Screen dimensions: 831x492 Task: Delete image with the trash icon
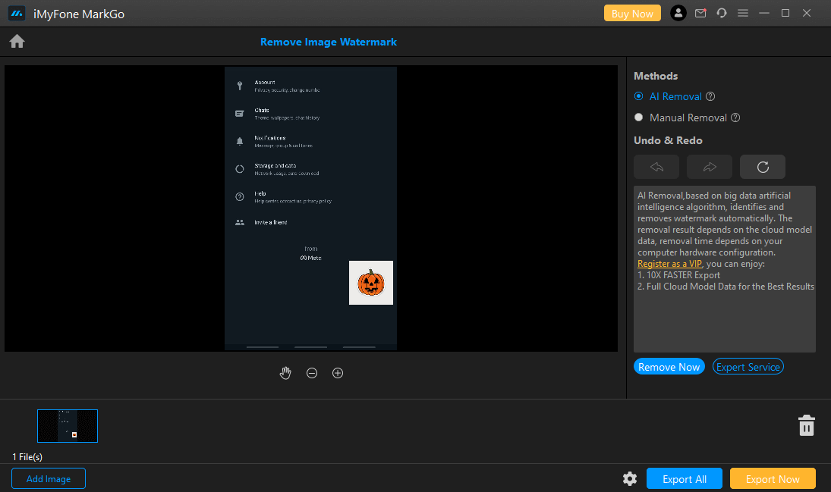(807, 425)
